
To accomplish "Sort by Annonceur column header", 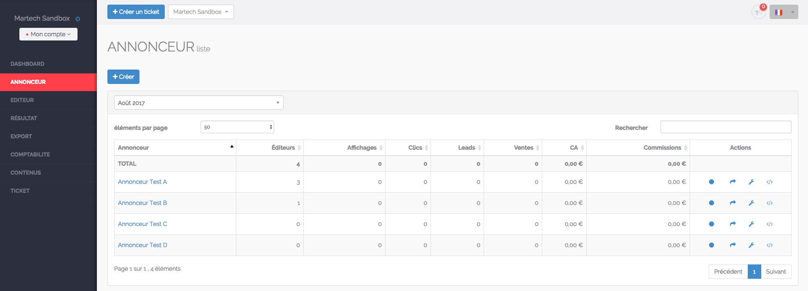I will point(175,148).
